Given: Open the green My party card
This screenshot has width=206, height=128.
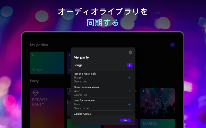Looking at the screenshot, I should click(47, 63).
